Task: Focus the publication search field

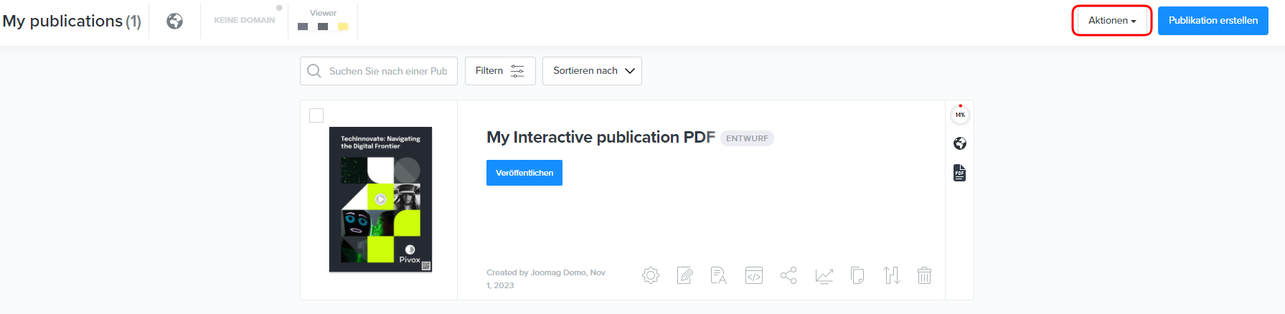Action: coord(387,71)
